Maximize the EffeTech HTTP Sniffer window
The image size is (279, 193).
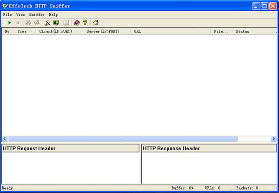coord(265,6)
